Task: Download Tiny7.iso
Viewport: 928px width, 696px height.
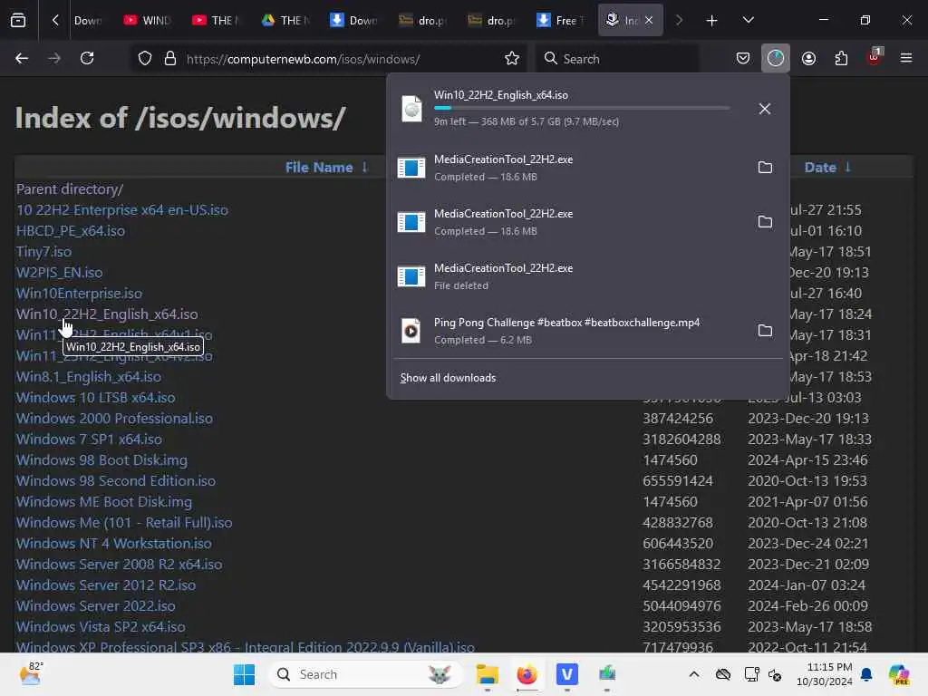Action: pyautogui.click(x=43, y=252)
